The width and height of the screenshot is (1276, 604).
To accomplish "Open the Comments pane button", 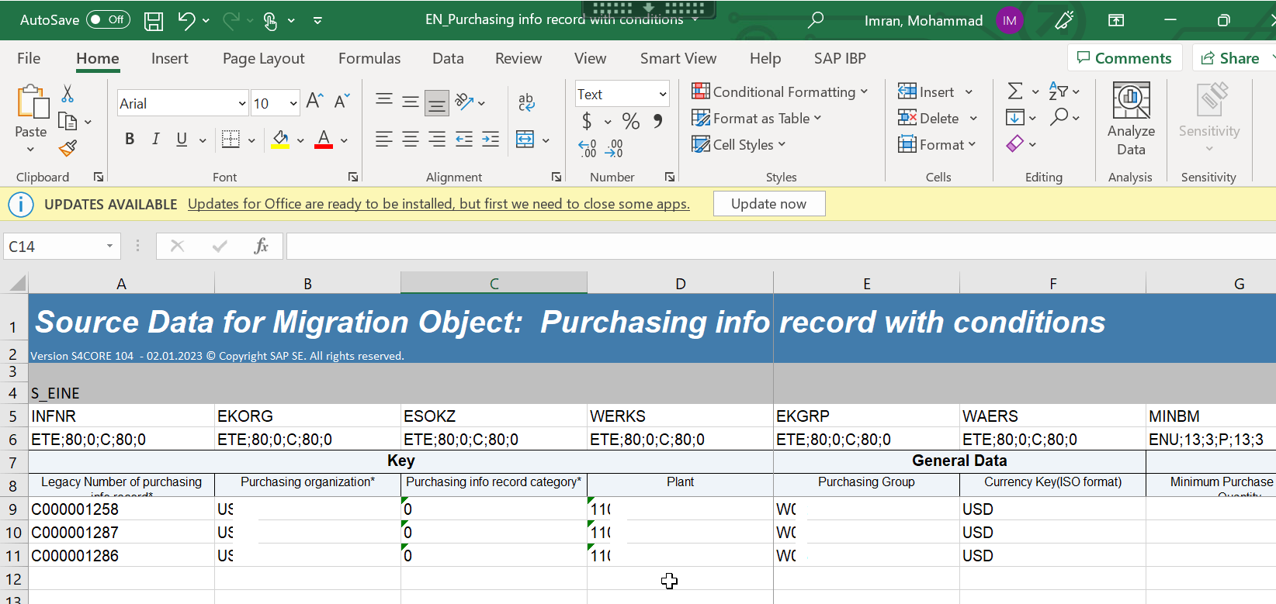I will click(1125, 58).
